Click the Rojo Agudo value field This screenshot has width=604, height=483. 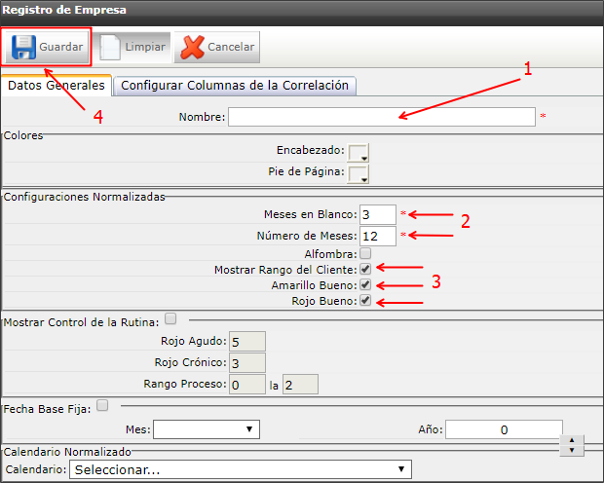(x=247, y=341)
